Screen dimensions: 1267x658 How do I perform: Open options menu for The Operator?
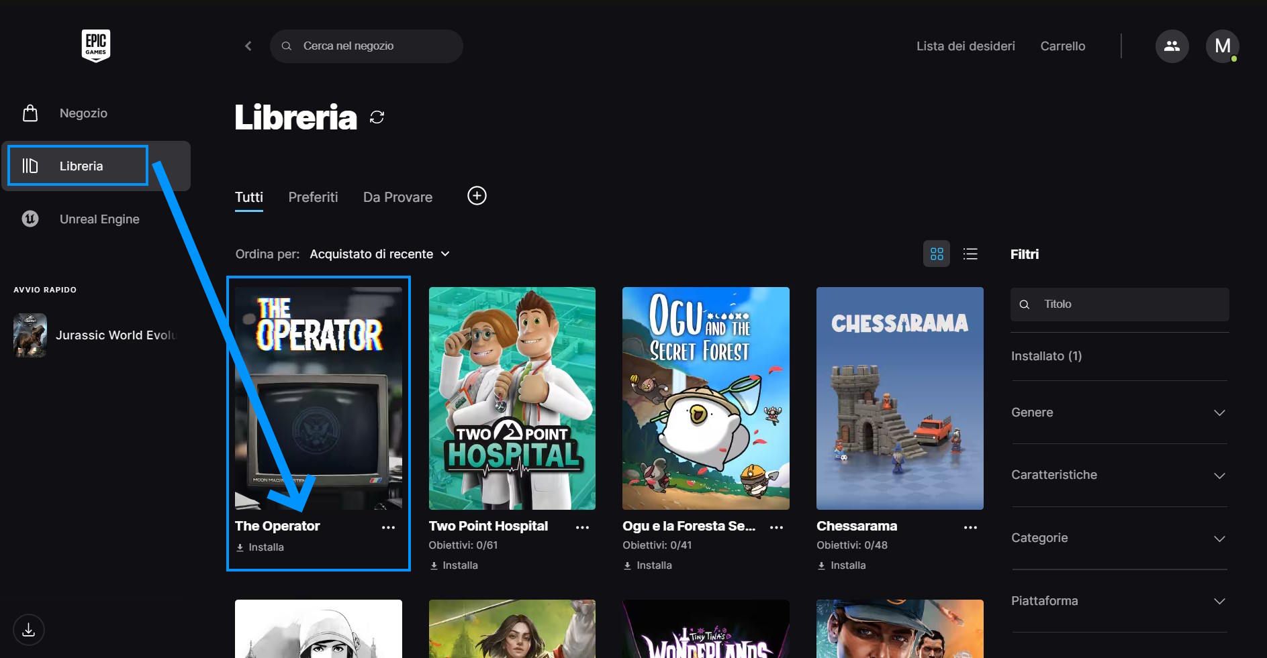coord(388,527)
